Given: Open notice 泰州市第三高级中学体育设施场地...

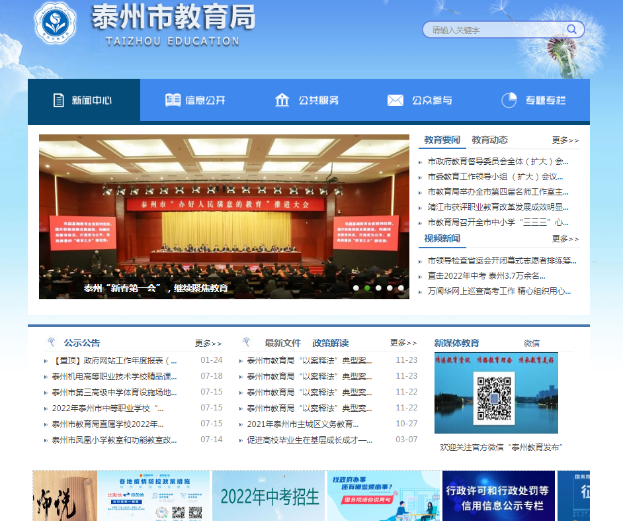Looking at the screenshot, I should pos(114,393).
